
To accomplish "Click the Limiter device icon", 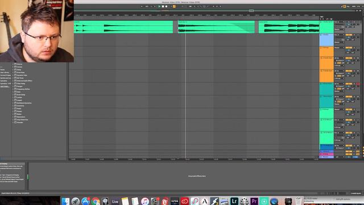I will click(15, 97).
